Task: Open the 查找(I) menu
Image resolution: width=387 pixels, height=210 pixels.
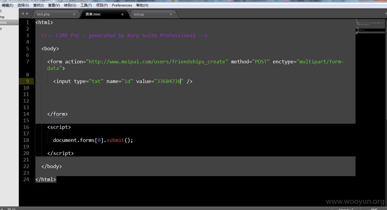Action: (x=39, y=5)
